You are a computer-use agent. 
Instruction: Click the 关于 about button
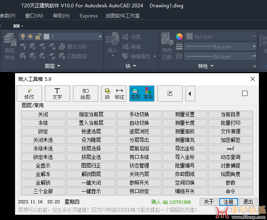(209, 202)
